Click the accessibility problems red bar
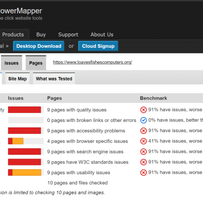 pyautogui.click(x=25, y=131)
